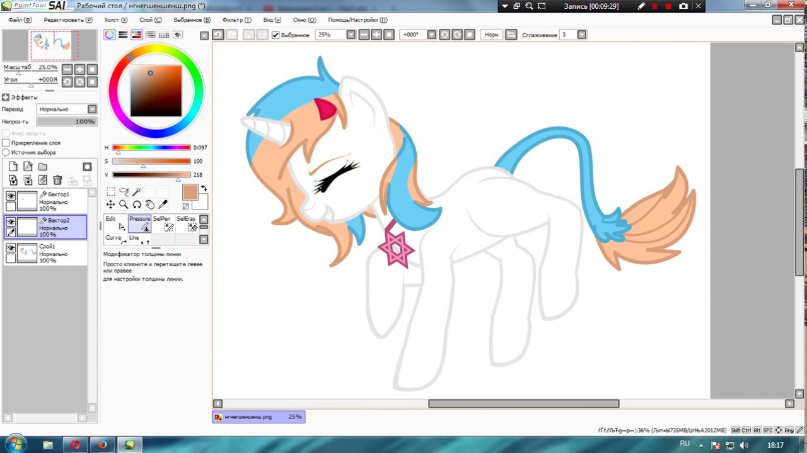
Task: Open the Файл menu
Action: tap(20, 20)
